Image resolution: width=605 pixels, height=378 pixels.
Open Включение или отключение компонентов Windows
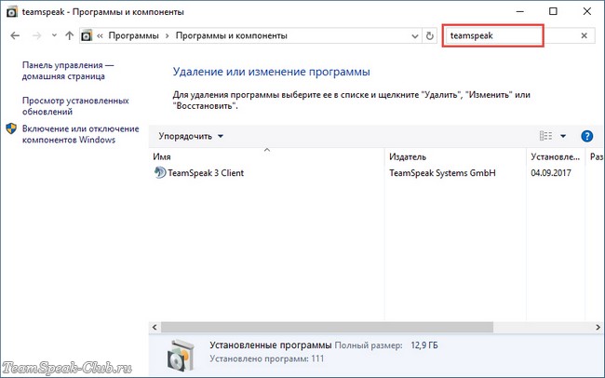pyautogui.click(x=81, y=134)
